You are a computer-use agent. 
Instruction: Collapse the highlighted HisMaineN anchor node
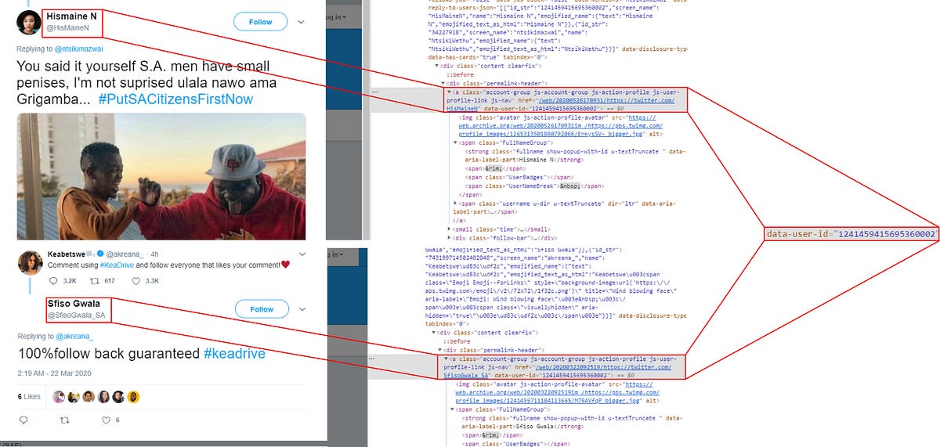(x=449, y=92)
